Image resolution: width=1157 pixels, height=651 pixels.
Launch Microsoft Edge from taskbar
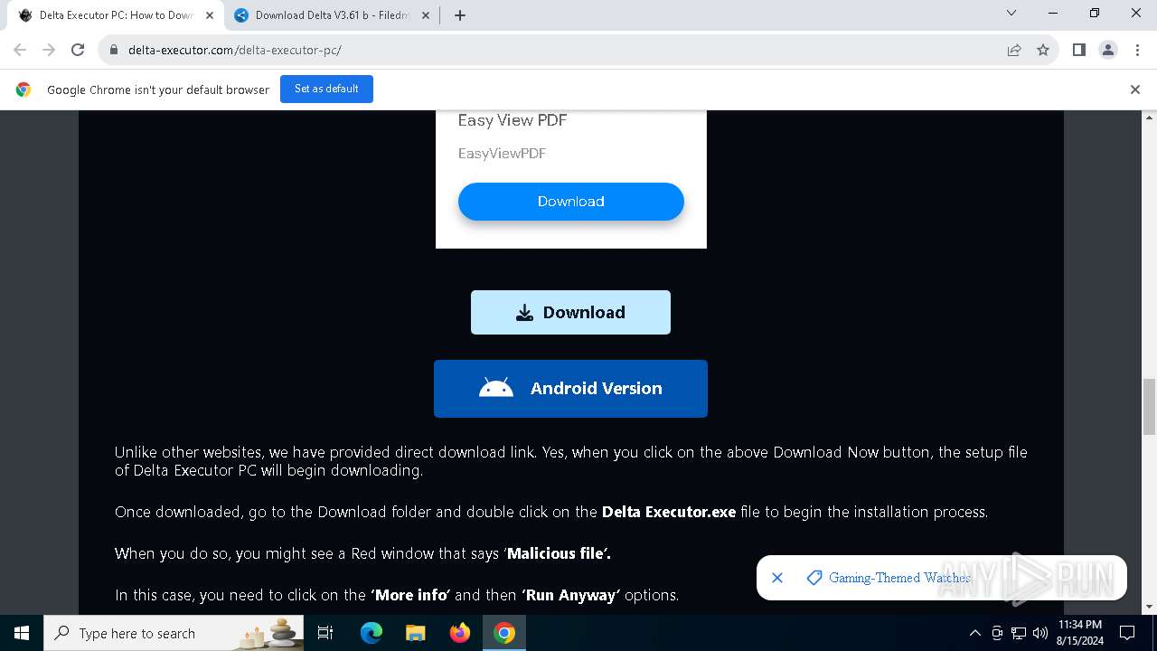point(372,633)
